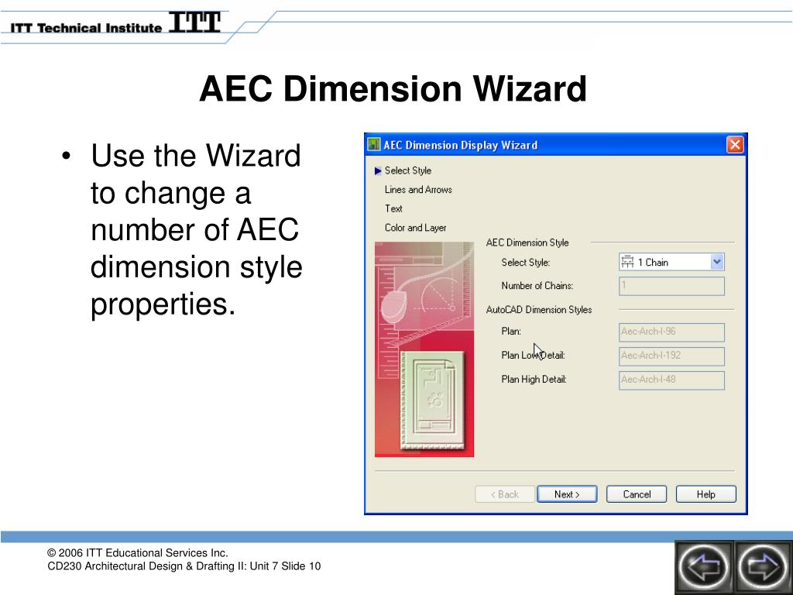The height and width of the screenshot is (595, 793).
Task: Click the active step arrow beside Select Style
Action: pyautogui.click(x=378, y=171)
